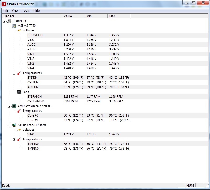The height and width of the screenshot is (190, 210).
Task: Select the CPU VCORE row
Action: click(118, 35)
